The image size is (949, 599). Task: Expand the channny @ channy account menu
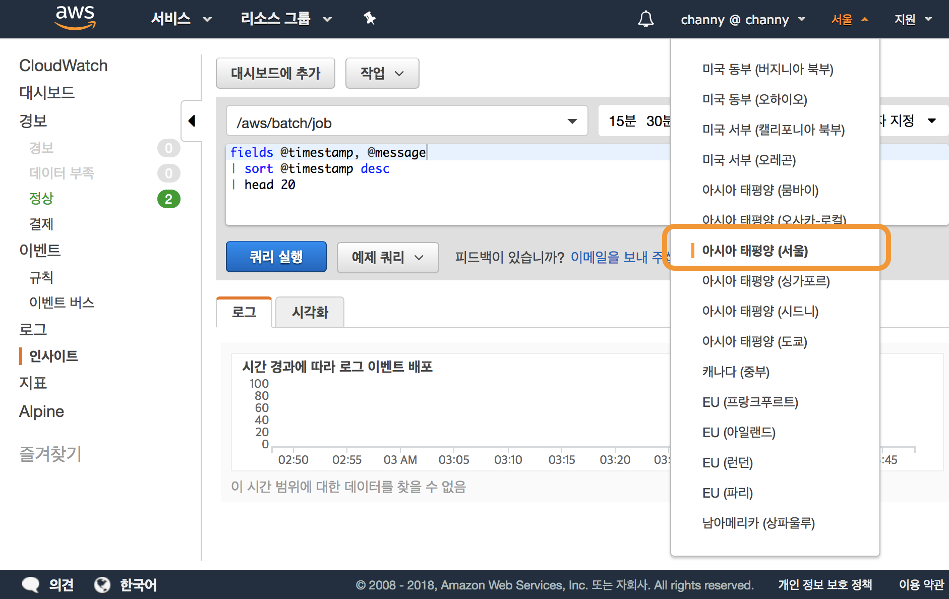pos(743,20)
